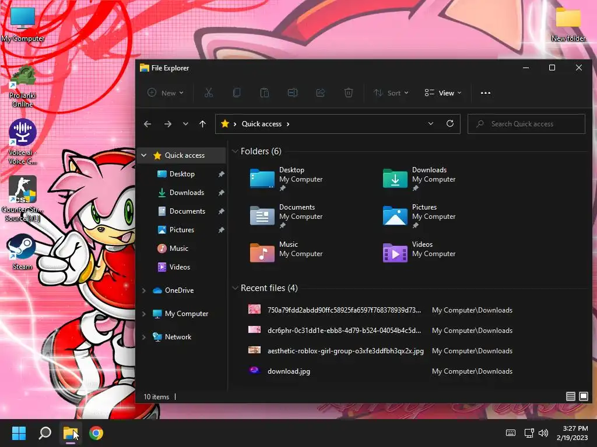597x447 pixels.
Task: Open the three-dot See more menu
Action: [x=486, y=93]
